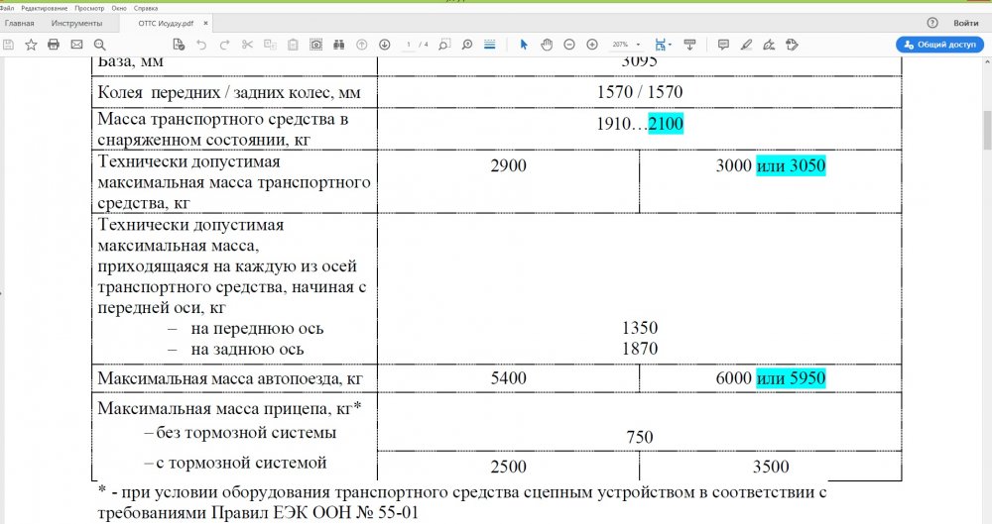Screen dimensions: 992x524
Task: Go to next page with down arrow
Action: [384, 45]
